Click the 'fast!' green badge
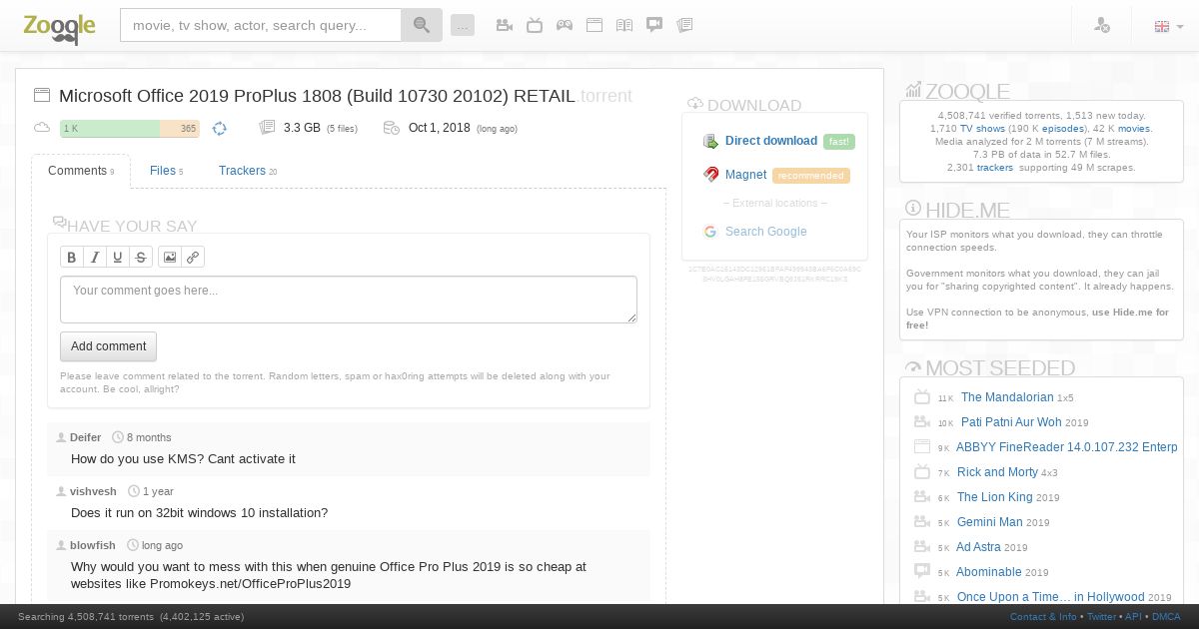This screenshot has height=629, width=1199. (x=839, y=142)
